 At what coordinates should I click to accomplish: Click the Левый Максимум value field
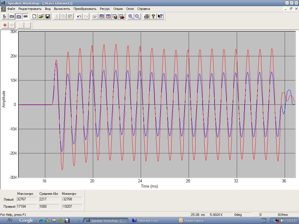click(27, 199)
